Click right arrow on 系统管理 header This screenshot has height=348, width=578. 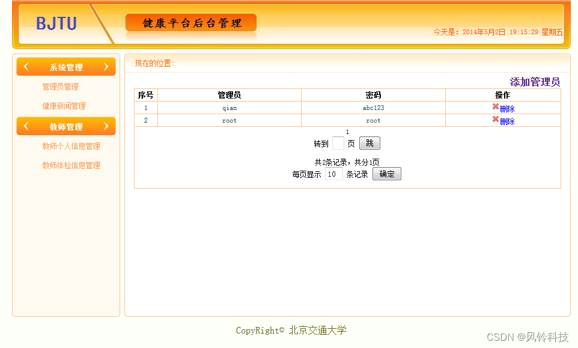click(x=106, y=67)
